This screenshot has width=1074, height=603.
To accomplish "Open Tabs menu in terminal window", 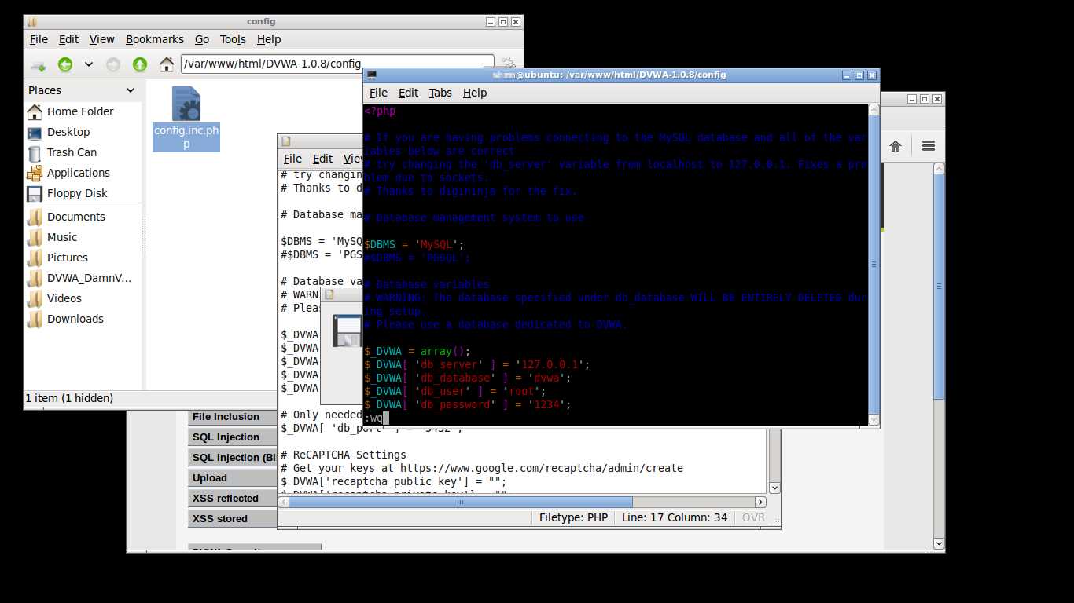I will click(x=440, y=93).
